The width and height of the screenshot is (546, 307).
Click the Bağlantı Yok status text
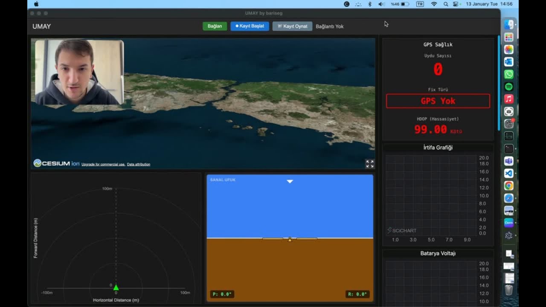tap(330, 26)
